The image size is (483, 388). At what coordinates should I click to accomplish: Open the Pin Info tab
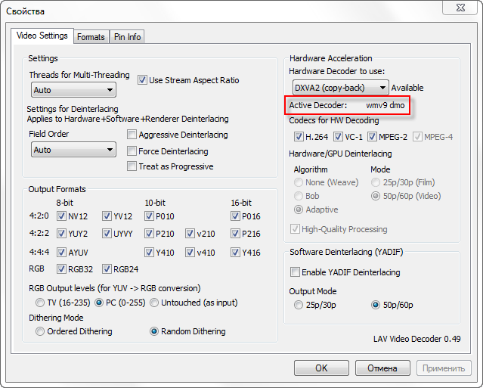pyautogui.click(x=126, y=37)
